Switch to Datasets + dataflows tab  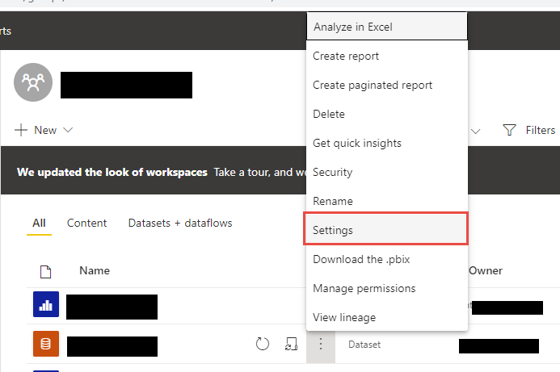click(x=180, y=223)
